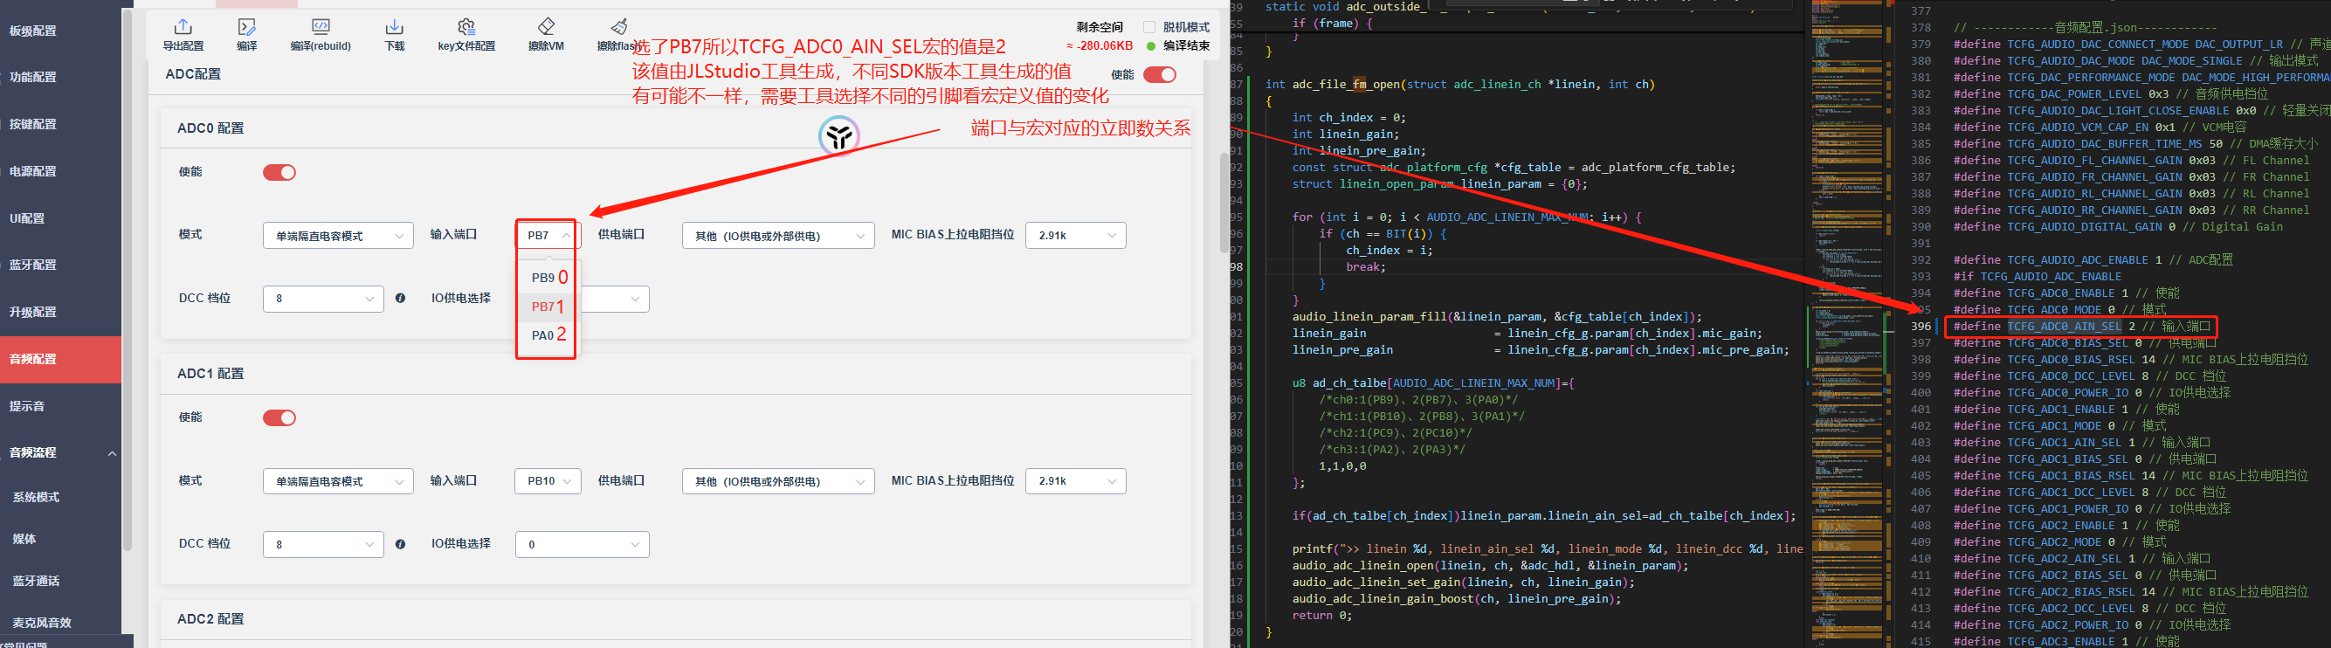This screenshot has height=648, width=2331.
Task: Click the 擦除VM eraser icon
Action: tap(546, 27)
